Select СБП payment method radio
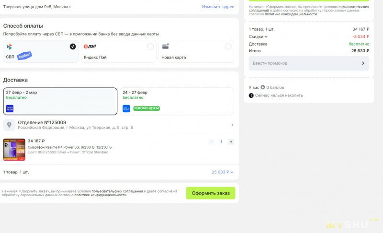This screenshot has height=233, width=383. (x=72, y=47)
